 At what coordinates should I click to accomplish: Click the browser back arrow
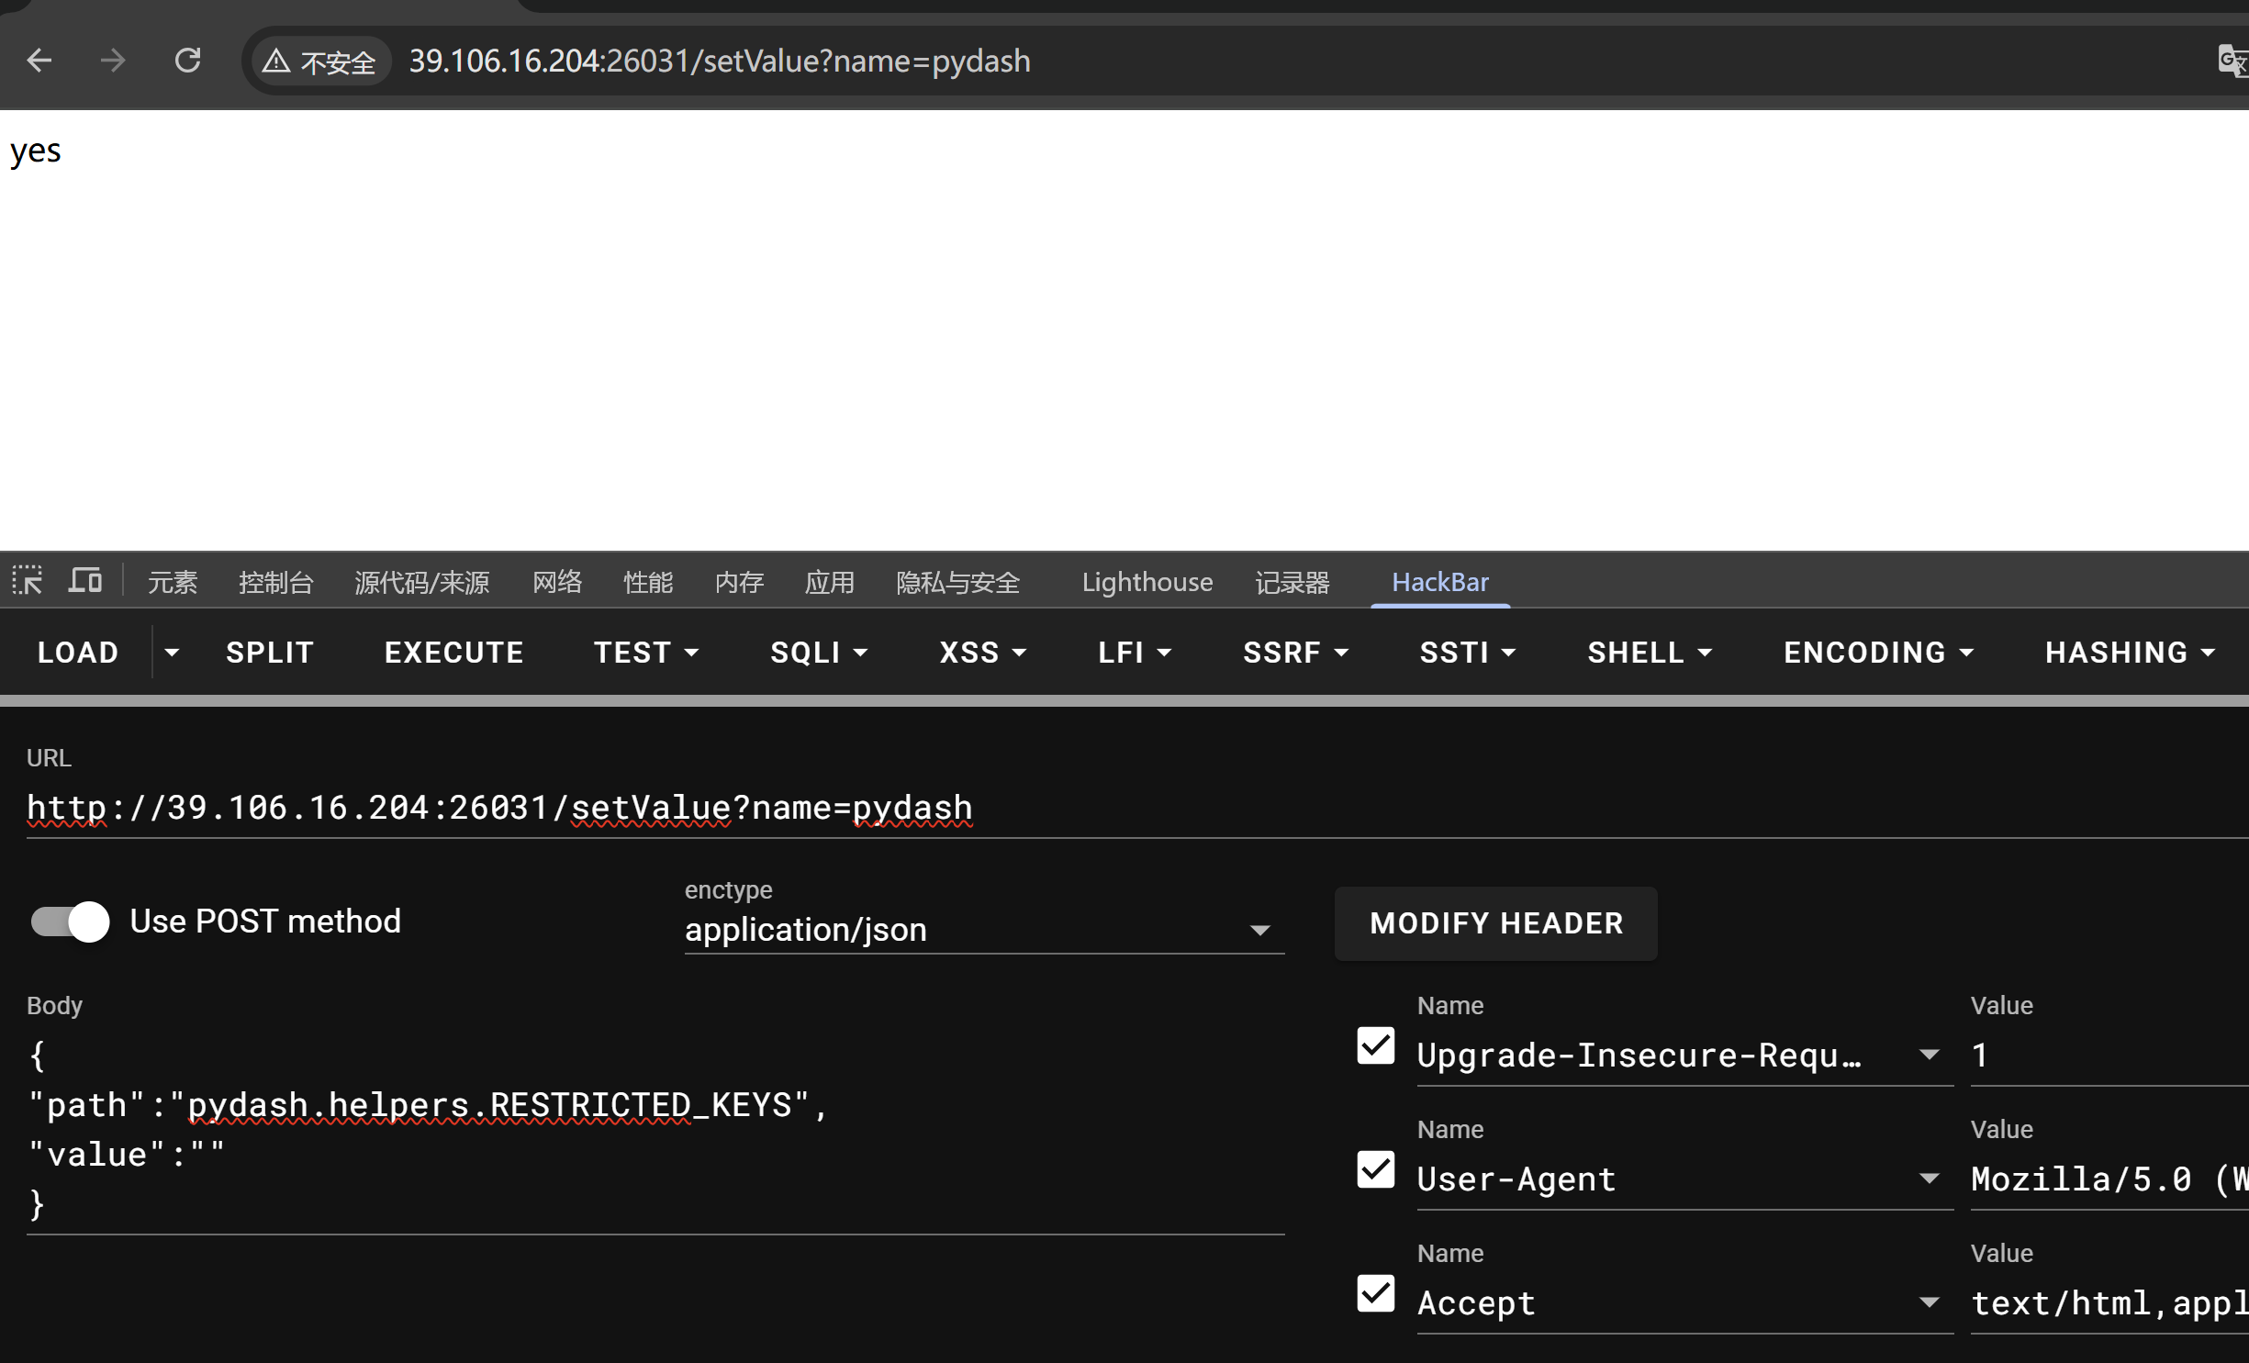[x=39, y=61]
